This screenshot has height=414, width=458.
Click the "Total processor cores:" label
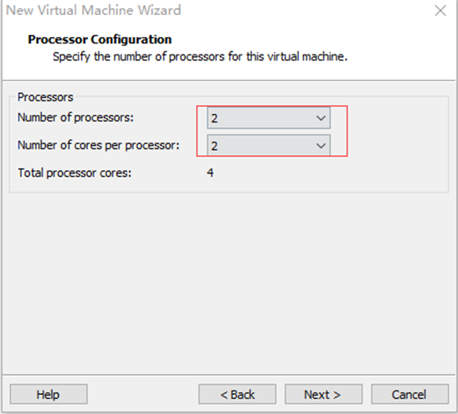coord(75,173)
